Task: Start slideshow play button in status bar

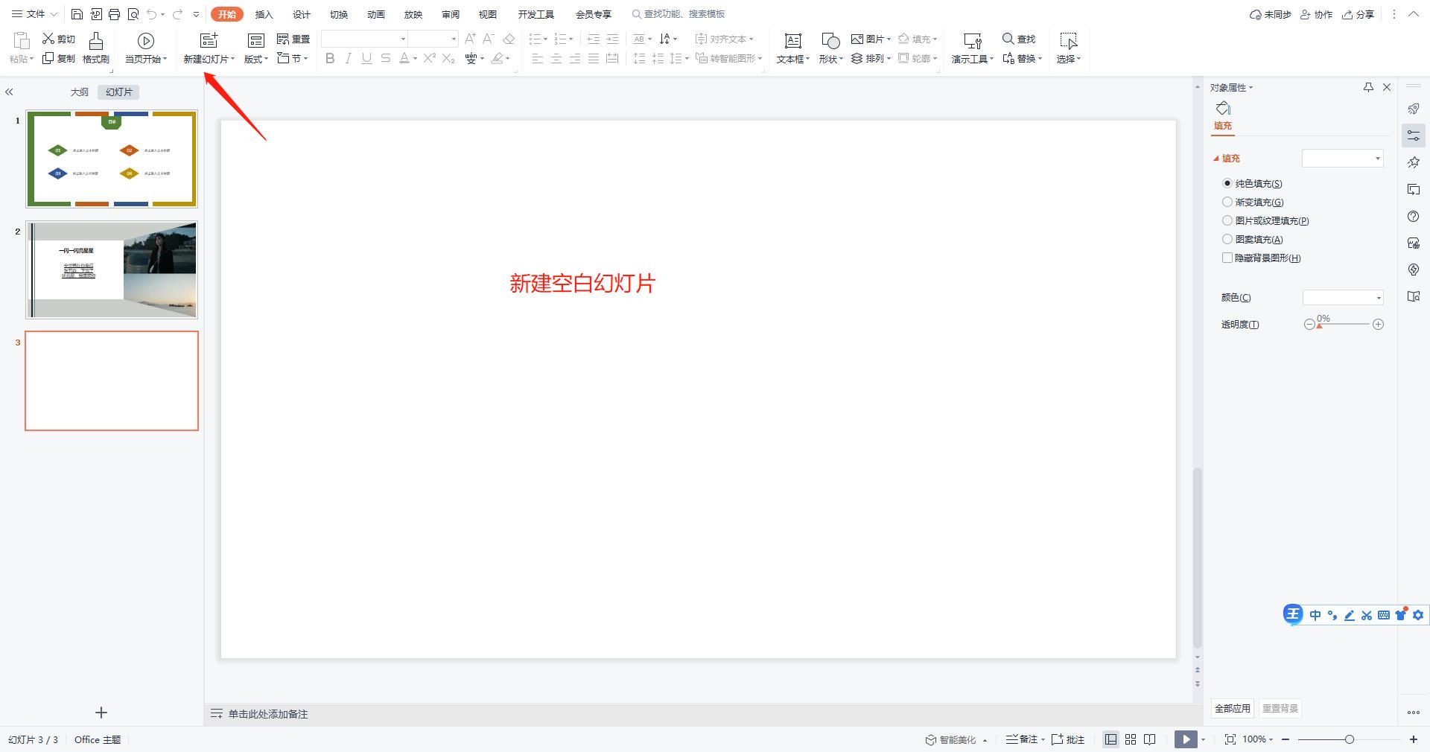Action: coord(1186,739)
